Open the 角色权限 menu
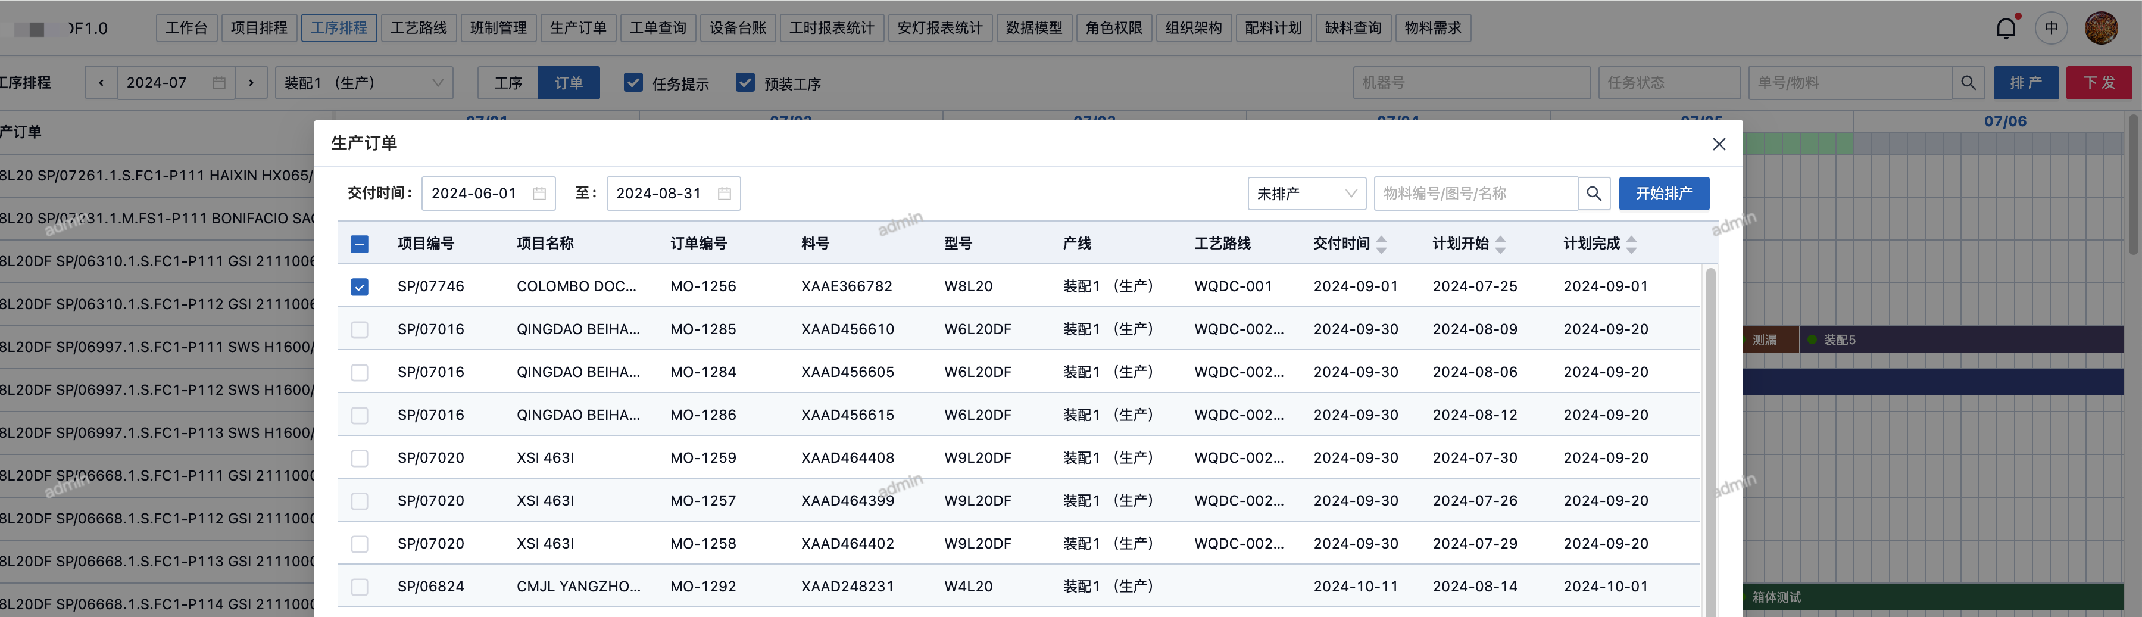 click(x=1113, y=27)
